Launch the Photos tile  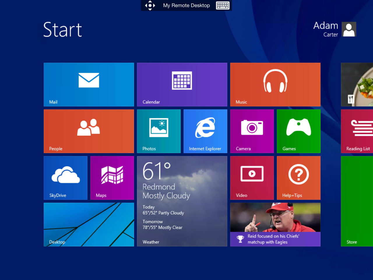pyautogui.click(x=159, y=131)
